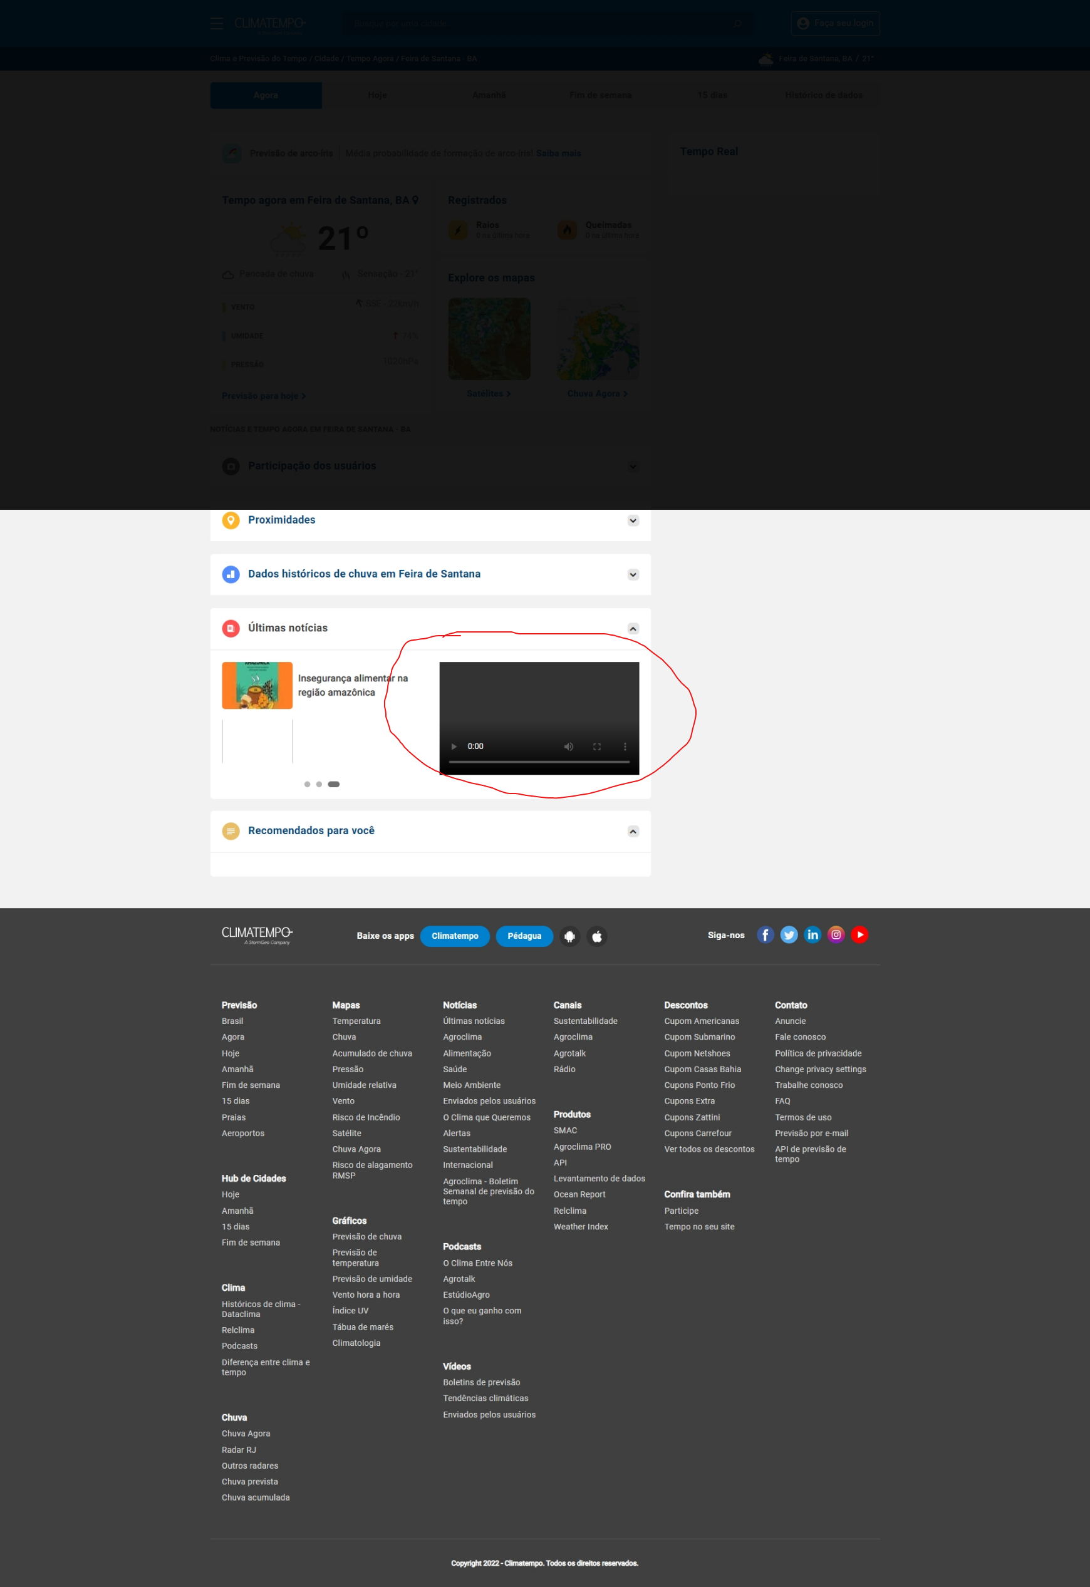The image size is (1090, 1587).
Task: Open the hamburger menu
Action: point(217,23)
